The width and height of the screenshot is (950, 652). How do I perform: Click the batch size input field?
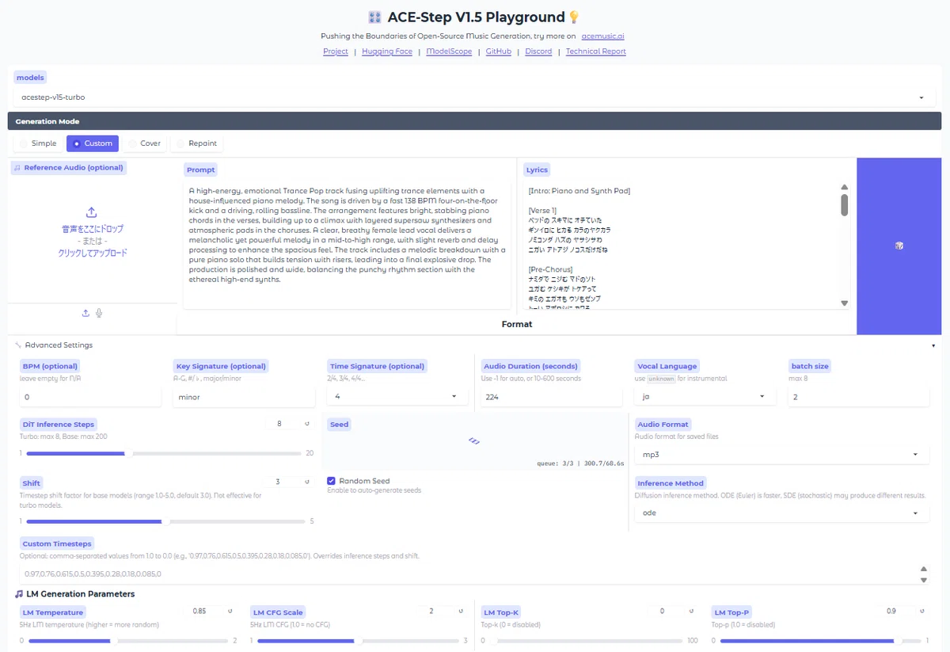pos(858,397)
